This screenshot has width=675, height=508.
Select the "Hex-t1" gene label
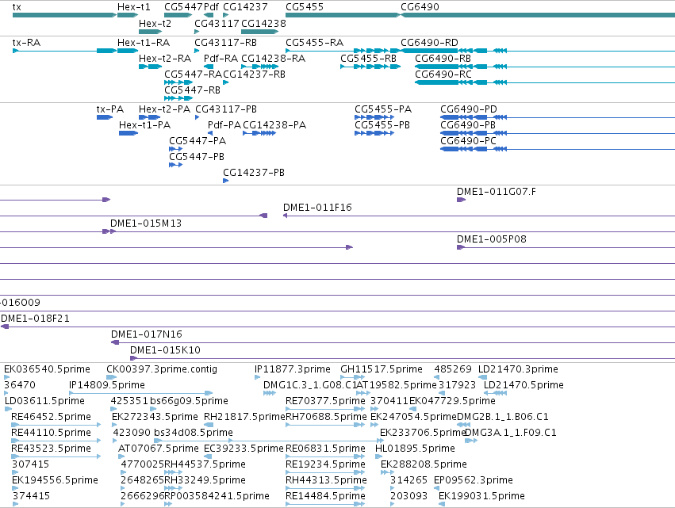134,7
